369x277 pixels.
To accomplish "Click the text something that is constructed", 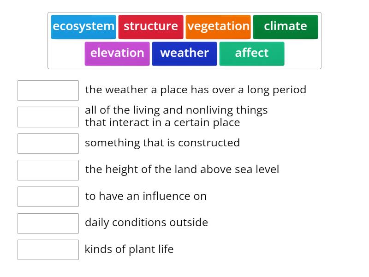I will click(162, 143).
